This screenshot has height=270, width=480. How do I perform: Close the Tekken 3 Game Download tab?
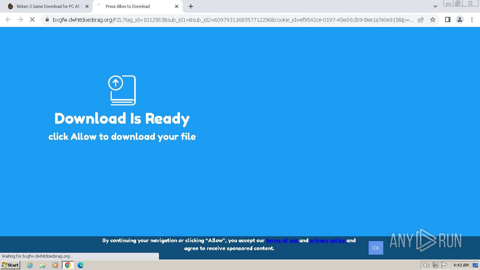coord(87,6)
